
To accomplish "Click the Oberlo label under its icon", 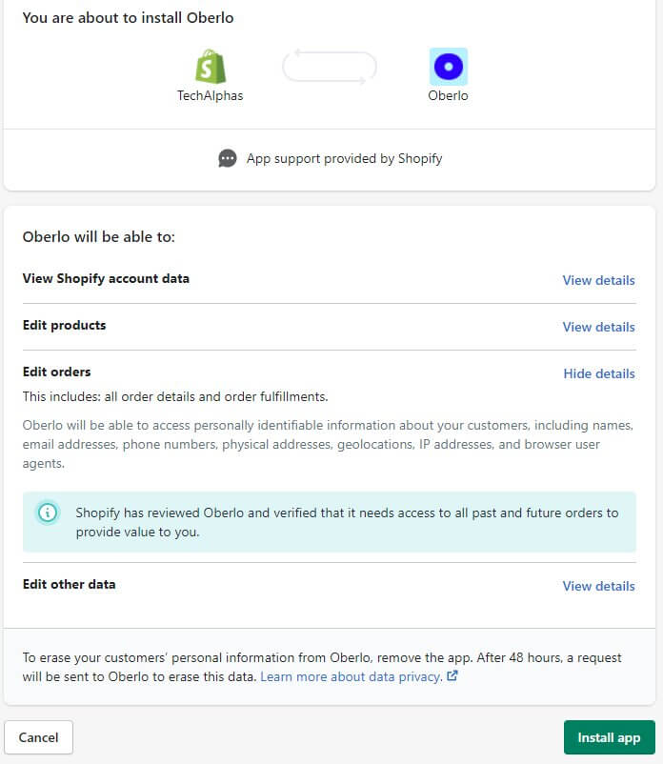I will tap(448, 95).
